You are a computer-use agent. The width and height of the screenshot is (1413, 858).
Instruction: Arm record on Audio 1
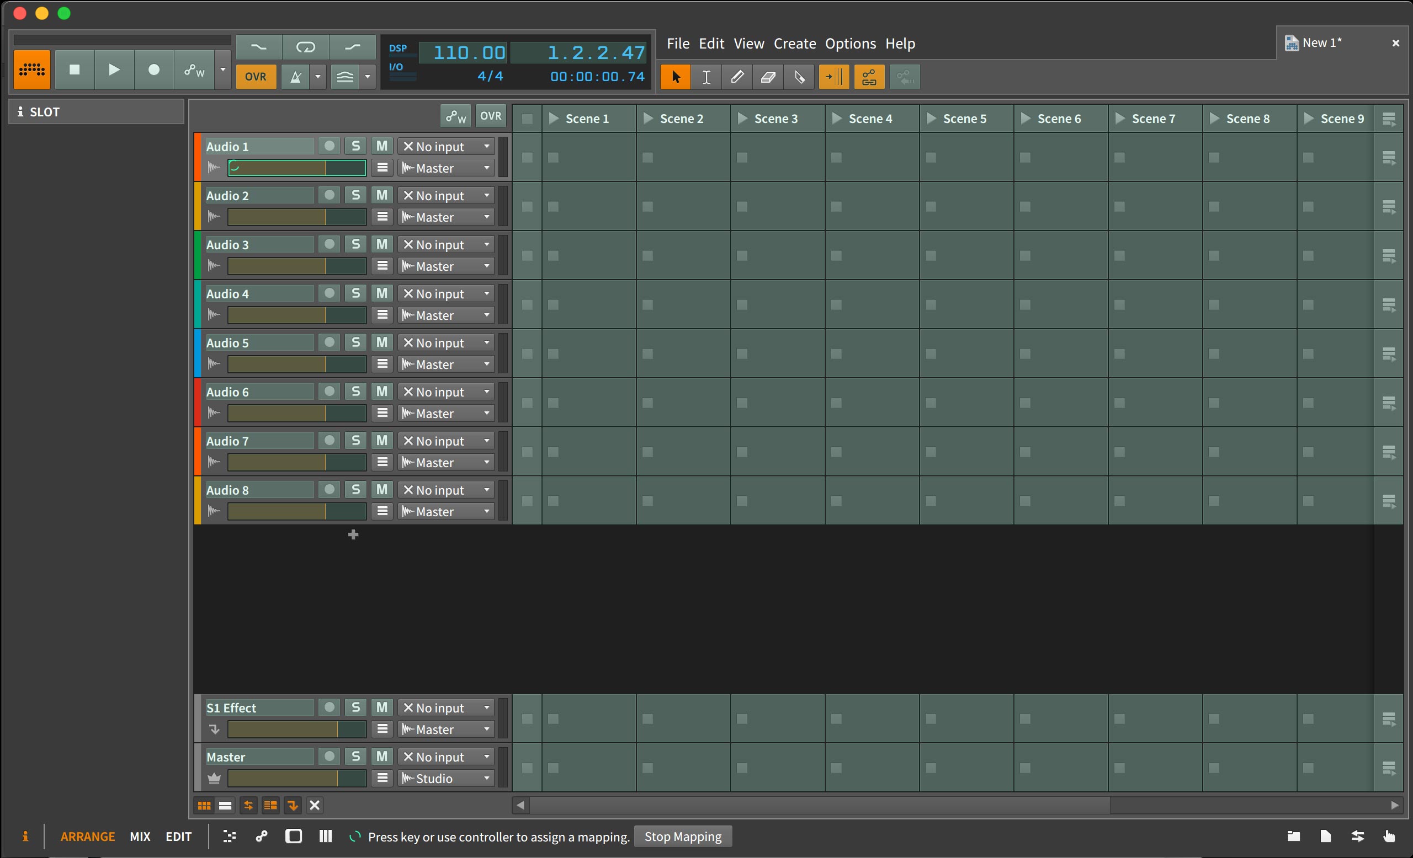[x=329, y=146]
